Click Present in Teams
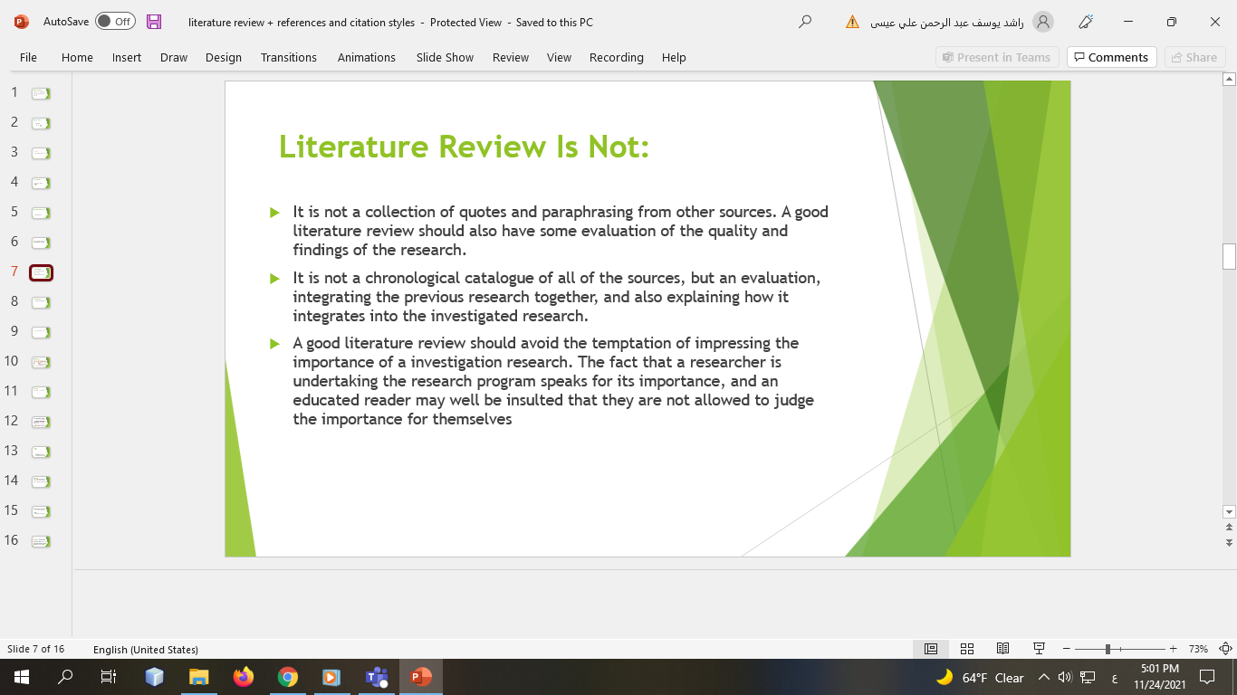The height and width of the screenshot is (695, 1237). coord(997,57)
